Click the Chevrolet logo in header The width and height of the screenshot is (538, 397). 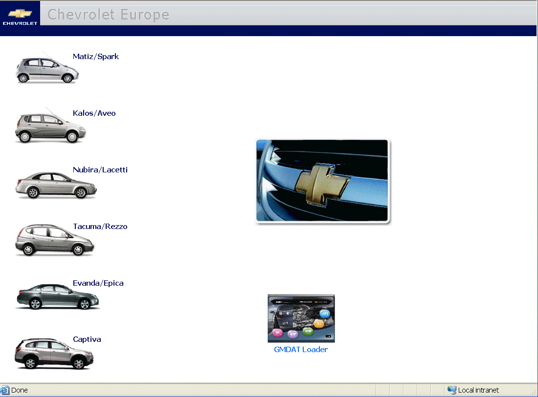tap(20, 18)
